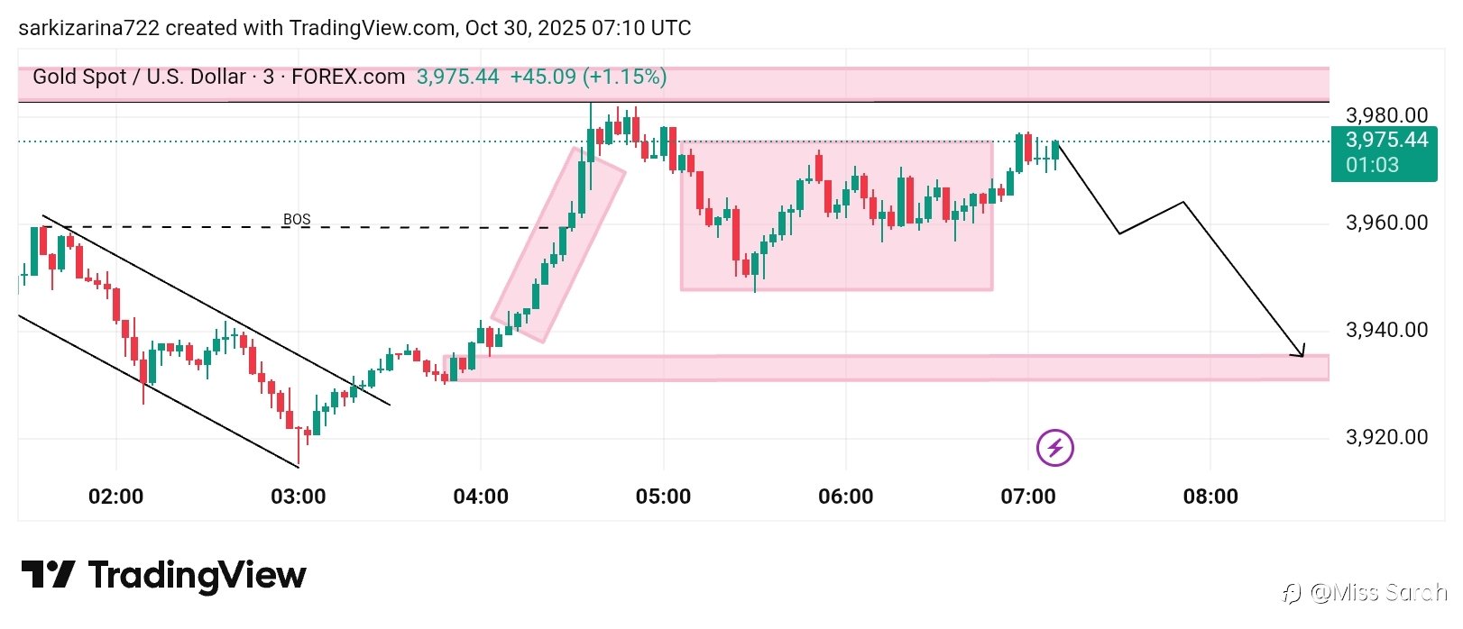Click the 3,980.00 price axis label

click(x=1386, y=115)
